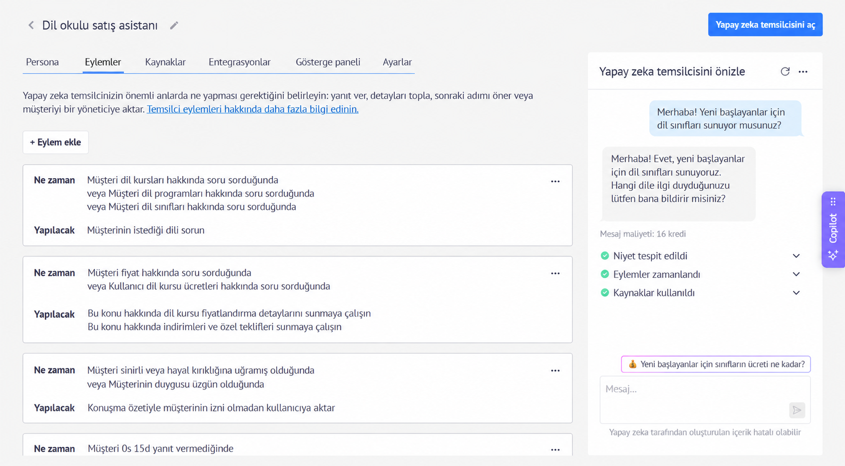Viewport: 845px width, 466px height.
Task: Click the agent reply bubble in preview
Action: tap(678, 184)
